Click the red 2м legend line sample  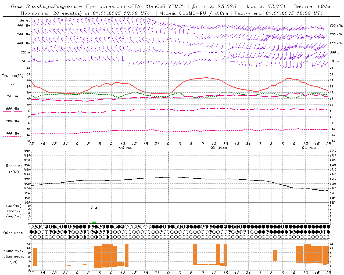click(12, 87)
